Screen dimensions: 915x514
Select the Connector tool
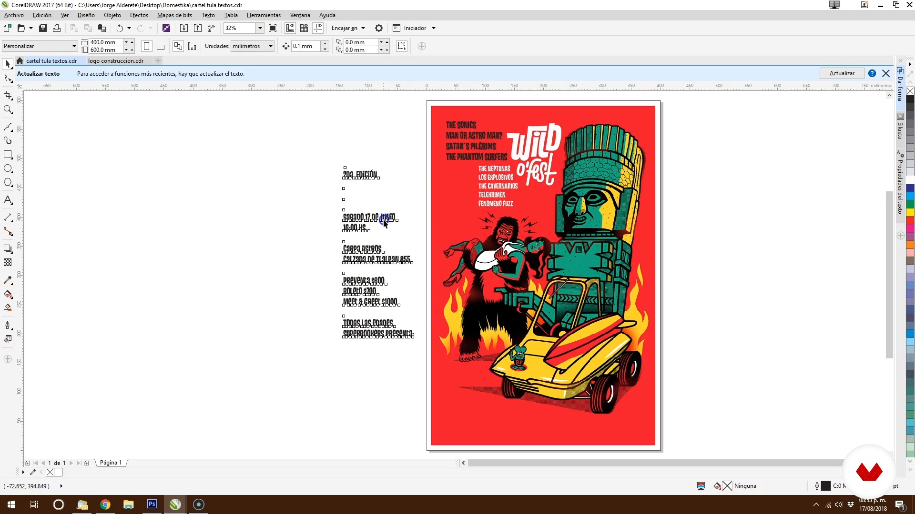pyautogui.click(x=8, y=231)
